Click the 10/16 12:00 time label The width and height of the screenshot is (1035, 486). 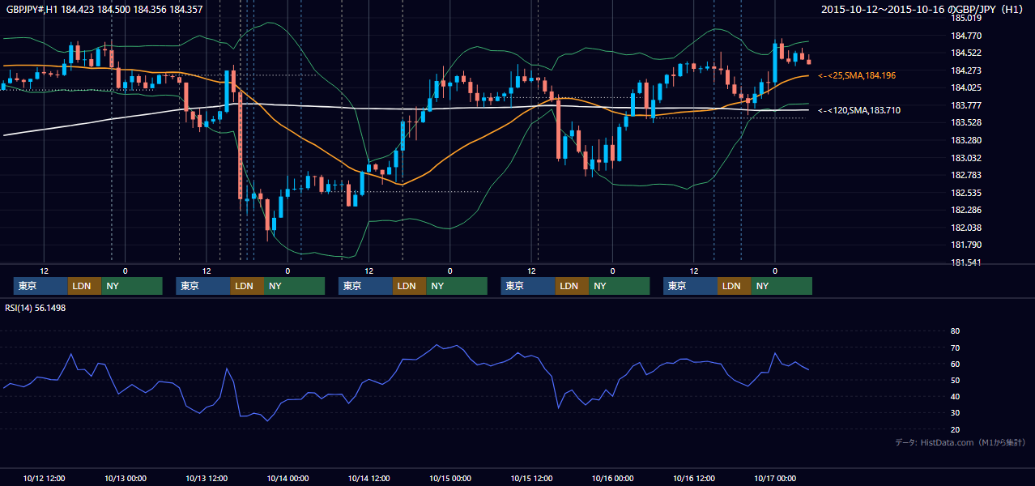pyautogui.click(x=694, y=478)
